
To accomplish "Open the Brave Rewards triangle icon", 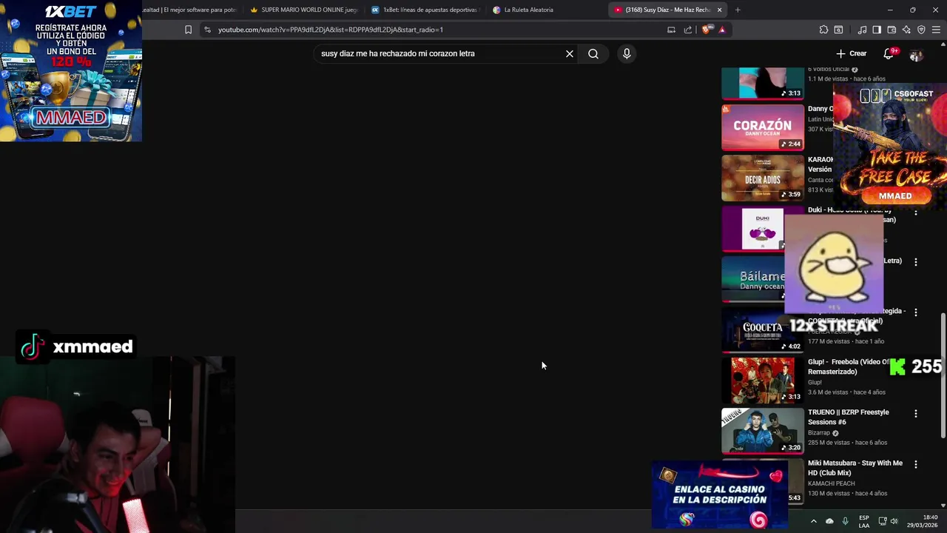I will pos(722,30).
